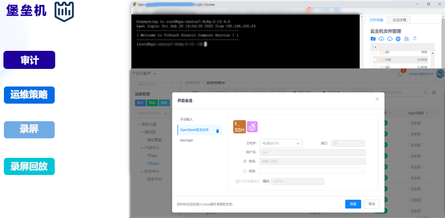Expand the root path arrow in file manager

(376, 47)
